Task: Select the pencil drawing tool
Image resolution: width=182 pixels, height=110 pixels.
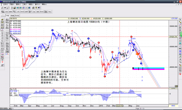Action: pyautogui.click(x=180, y=22)
